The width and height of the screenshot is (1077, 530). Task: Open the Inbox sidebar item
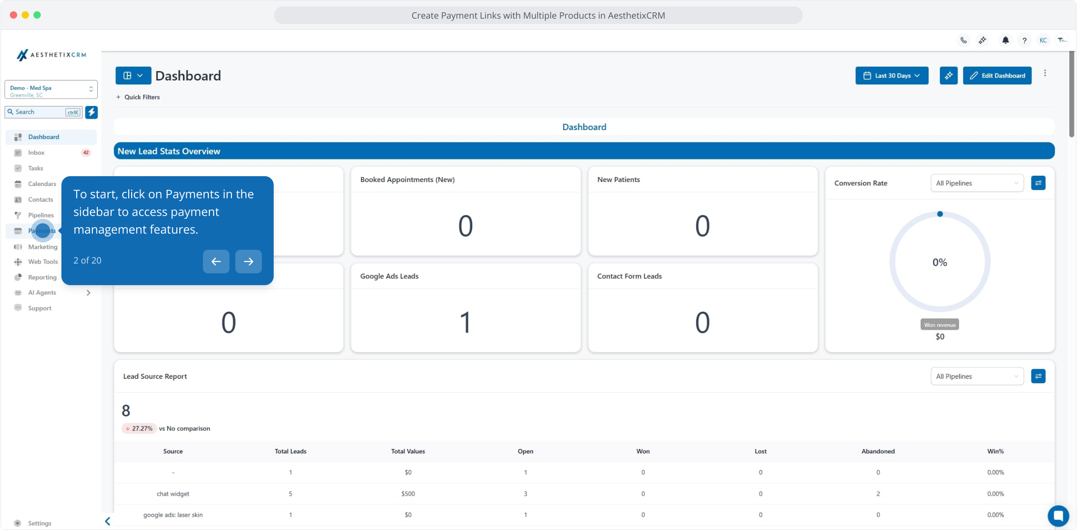pos(36,153)
